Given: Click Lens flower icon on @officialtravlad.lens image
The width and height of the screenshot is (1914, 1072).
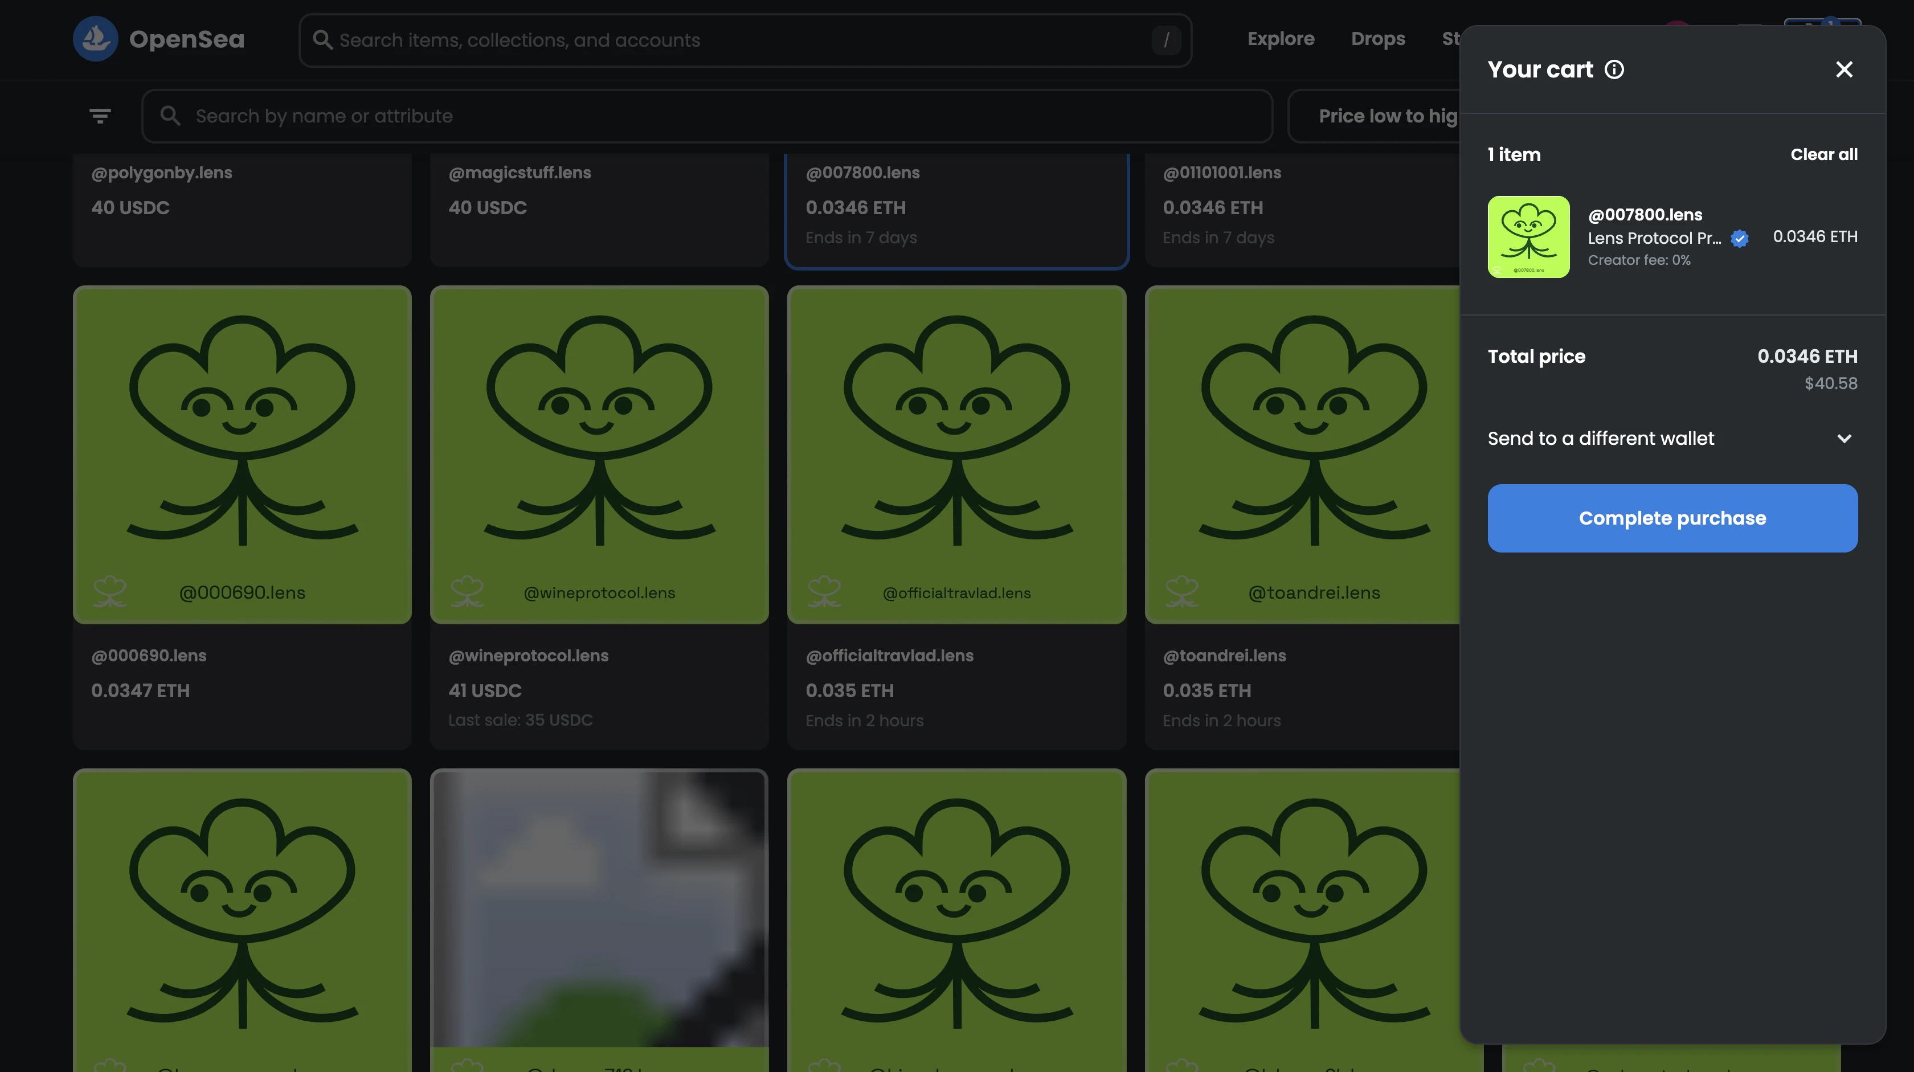Looking at the screenshot, I should pos(824,591).
